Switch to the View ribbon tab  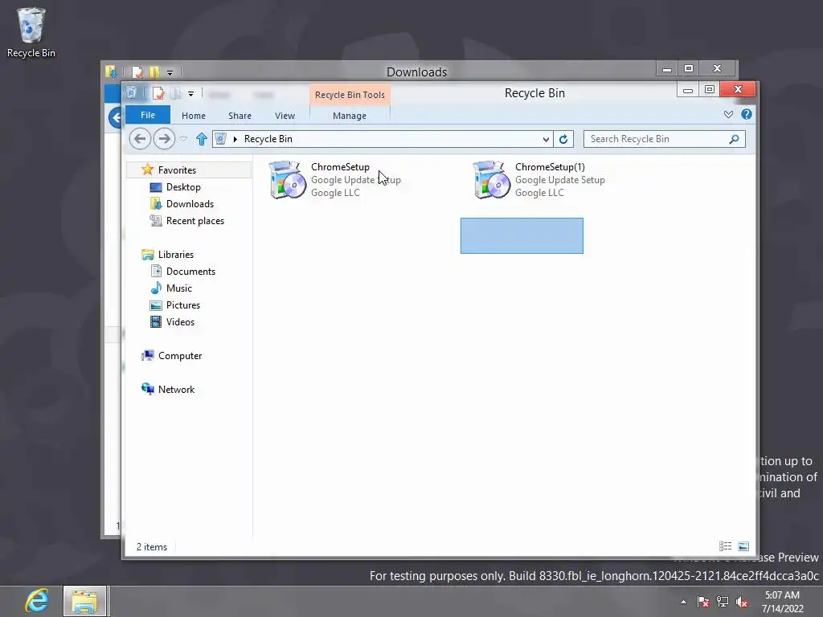[285, 116]
